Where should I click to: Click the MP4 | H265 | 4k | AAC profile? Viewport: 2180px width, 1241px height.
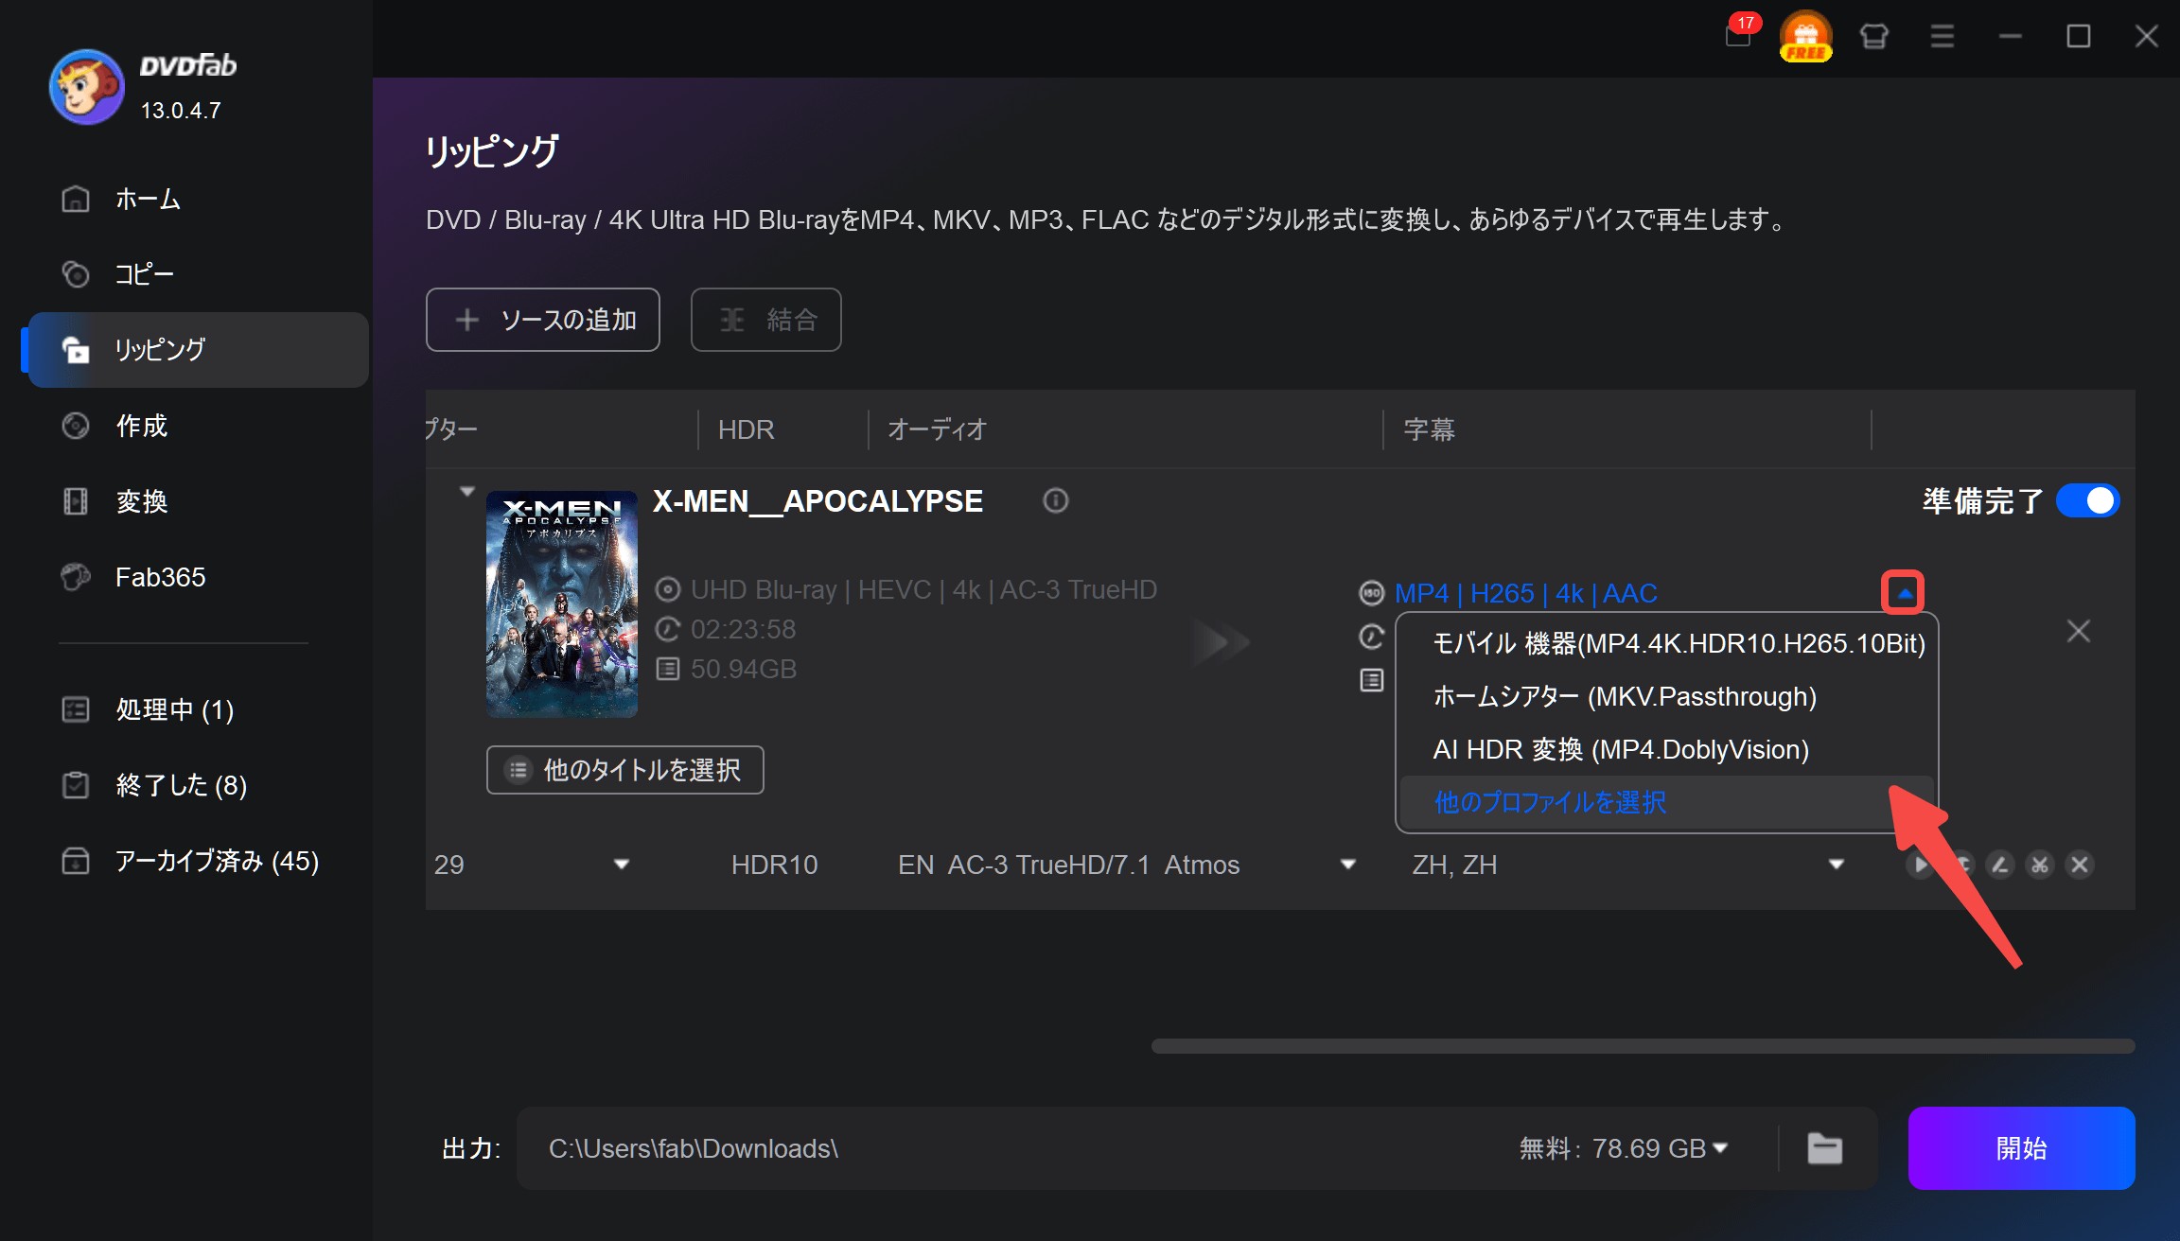pyautogui.click(x=1526, y=593)
